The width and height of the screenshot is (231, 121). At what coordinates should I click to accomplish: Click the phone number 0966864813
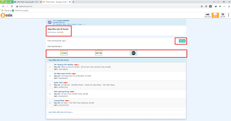pos(63,78)
